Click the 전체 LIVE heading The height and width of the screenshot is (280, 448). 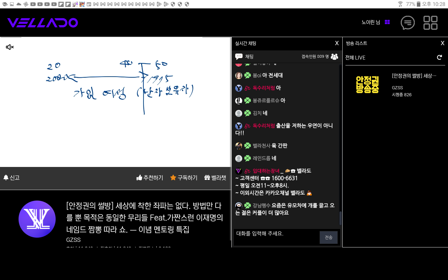pos(355,57)
